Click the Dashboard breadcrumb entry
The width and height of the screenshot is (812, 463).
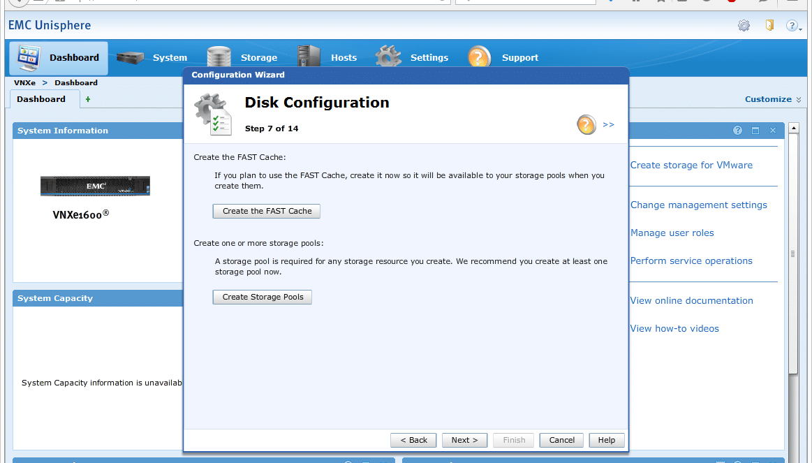pyautogui.click(x=76, y=83)
